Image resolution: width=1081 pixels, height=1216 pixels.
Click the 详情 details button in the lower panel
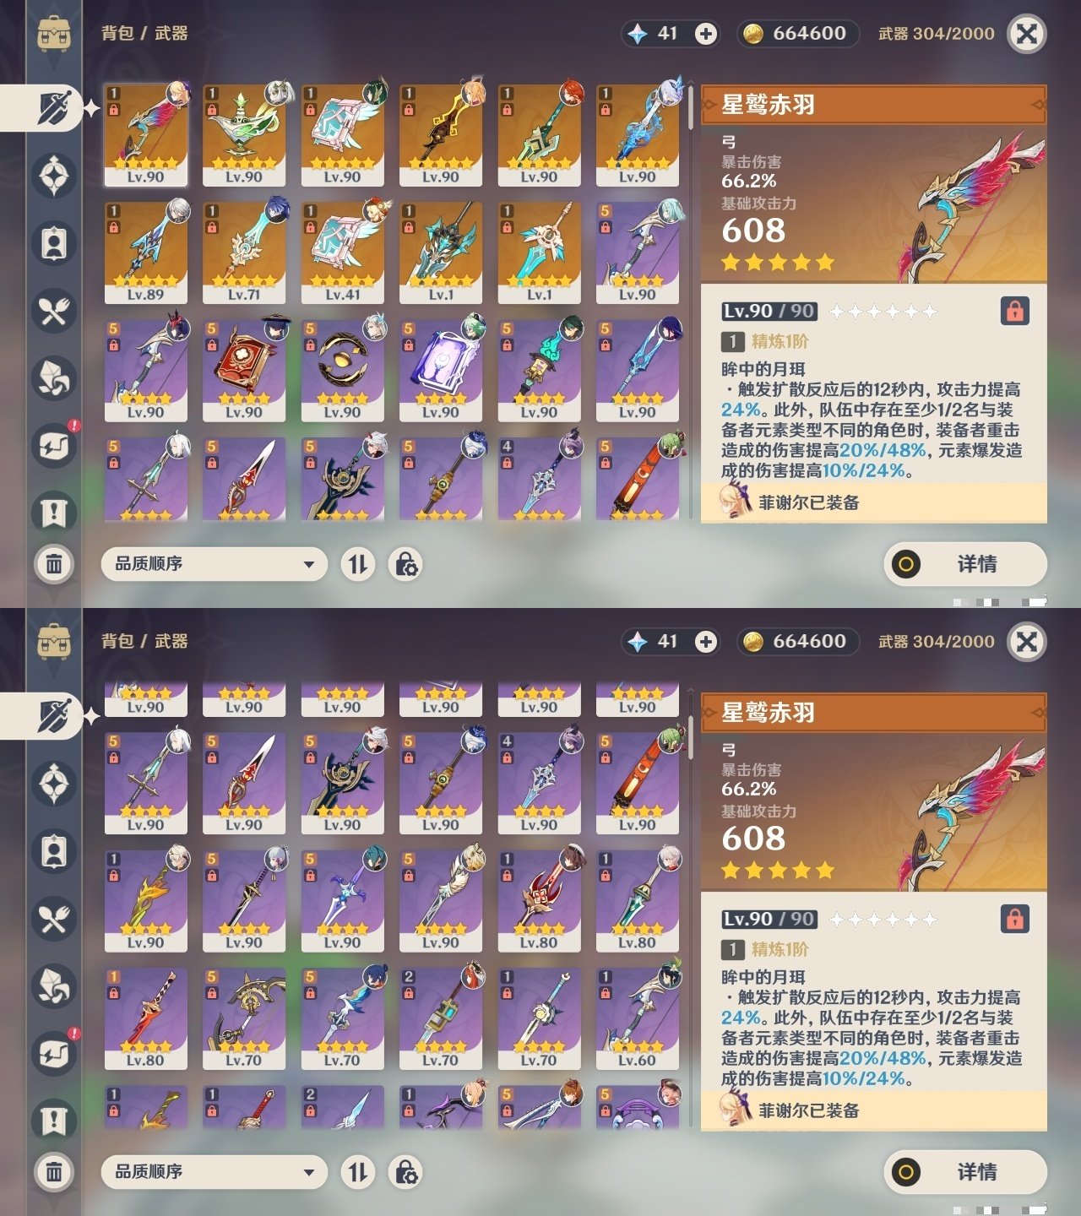coord(965,1172)
